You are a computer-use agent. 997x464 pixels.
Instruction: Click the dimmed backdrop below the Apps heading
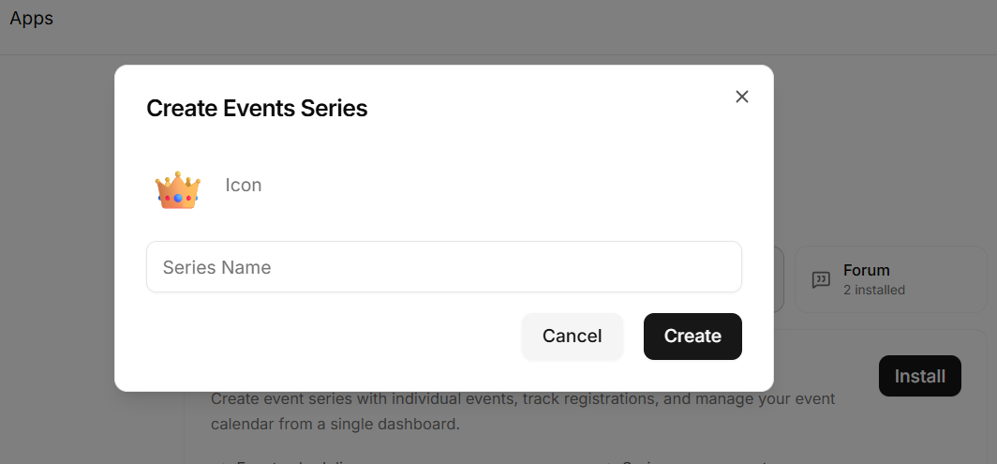(x=57, y=255)
